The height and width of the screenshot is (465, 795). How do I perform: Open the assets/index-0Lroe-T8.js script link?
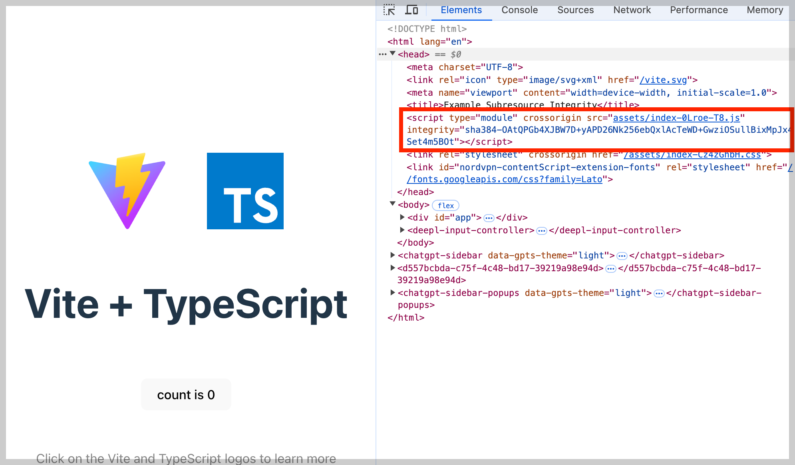tap(676, 118)
